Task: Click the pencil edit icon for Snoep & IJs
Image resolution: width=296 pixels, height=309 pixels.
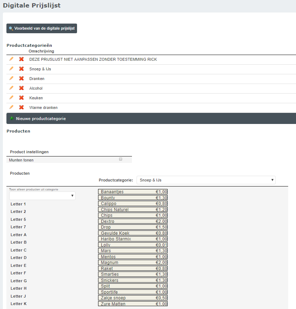Action: tap(11, 69)
